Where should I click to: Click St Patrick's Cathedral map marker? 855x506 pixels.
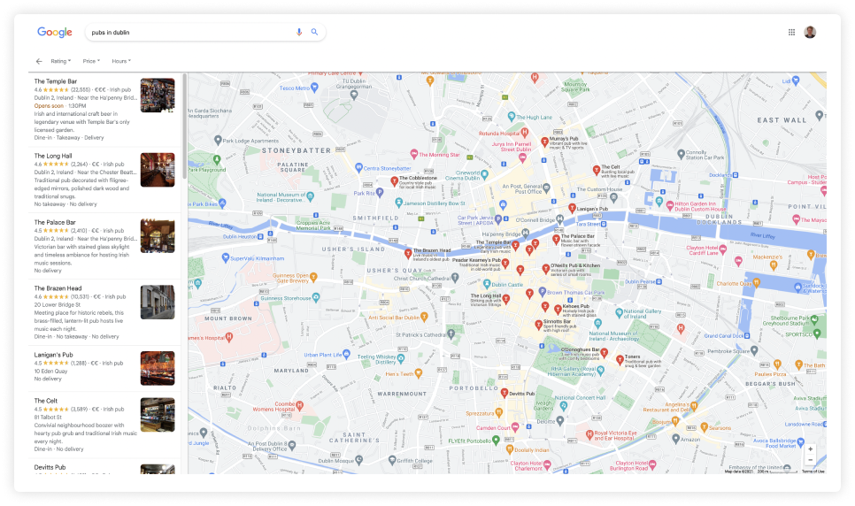[x=451, y=334]
